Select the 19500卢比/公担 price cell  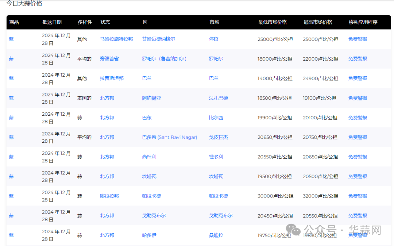pos(275,176)
